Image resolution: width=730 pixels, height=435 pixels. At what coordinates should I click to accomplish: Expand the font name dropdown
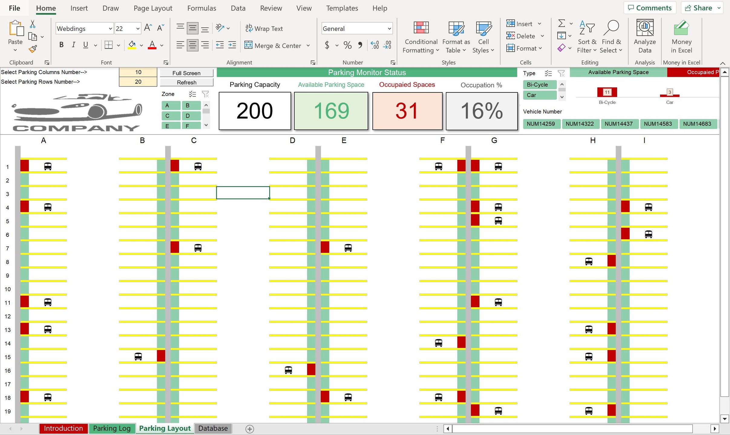(110, 29)
